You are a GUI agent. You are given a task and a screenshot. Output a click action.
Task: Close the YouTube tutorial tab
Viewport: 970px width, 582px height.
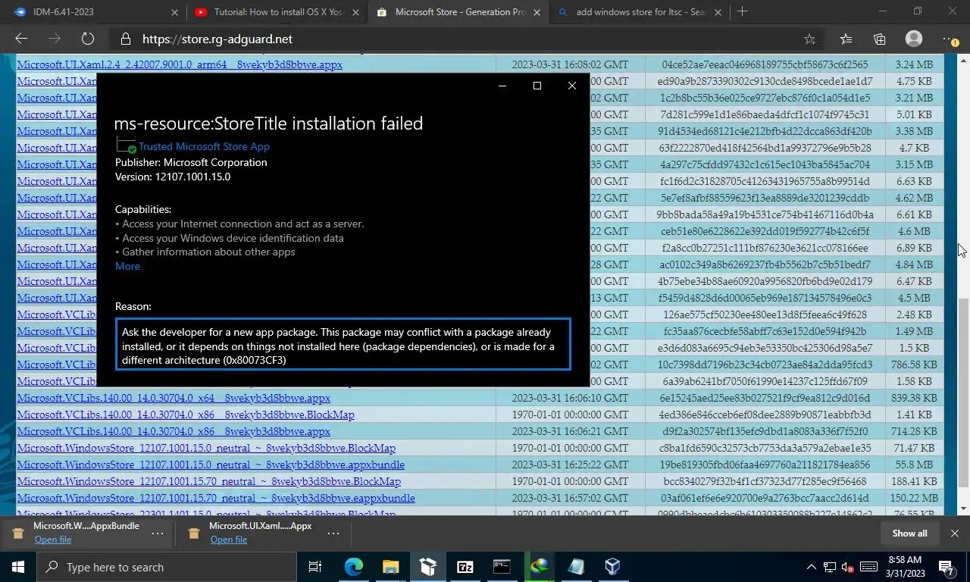point(356,12)
